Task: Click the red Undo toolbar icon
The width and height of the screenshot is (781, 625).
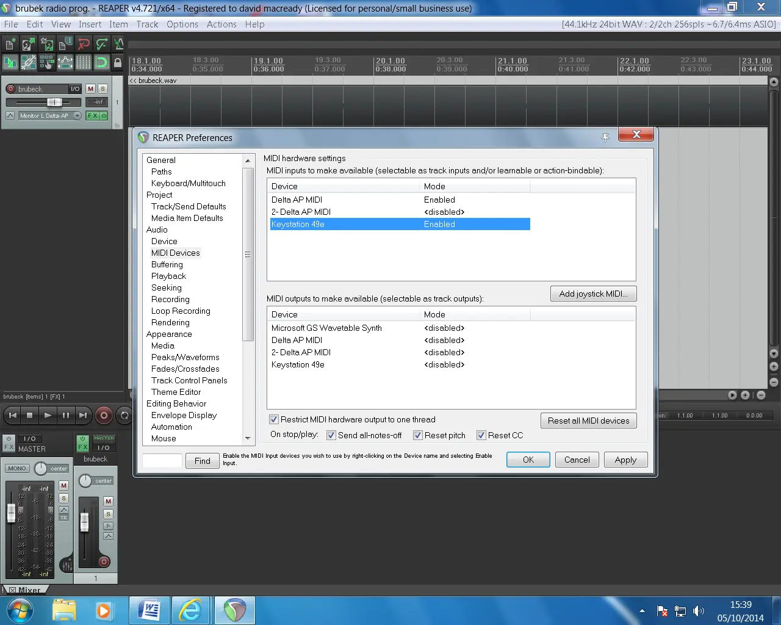Action: [x=84, y=44]
